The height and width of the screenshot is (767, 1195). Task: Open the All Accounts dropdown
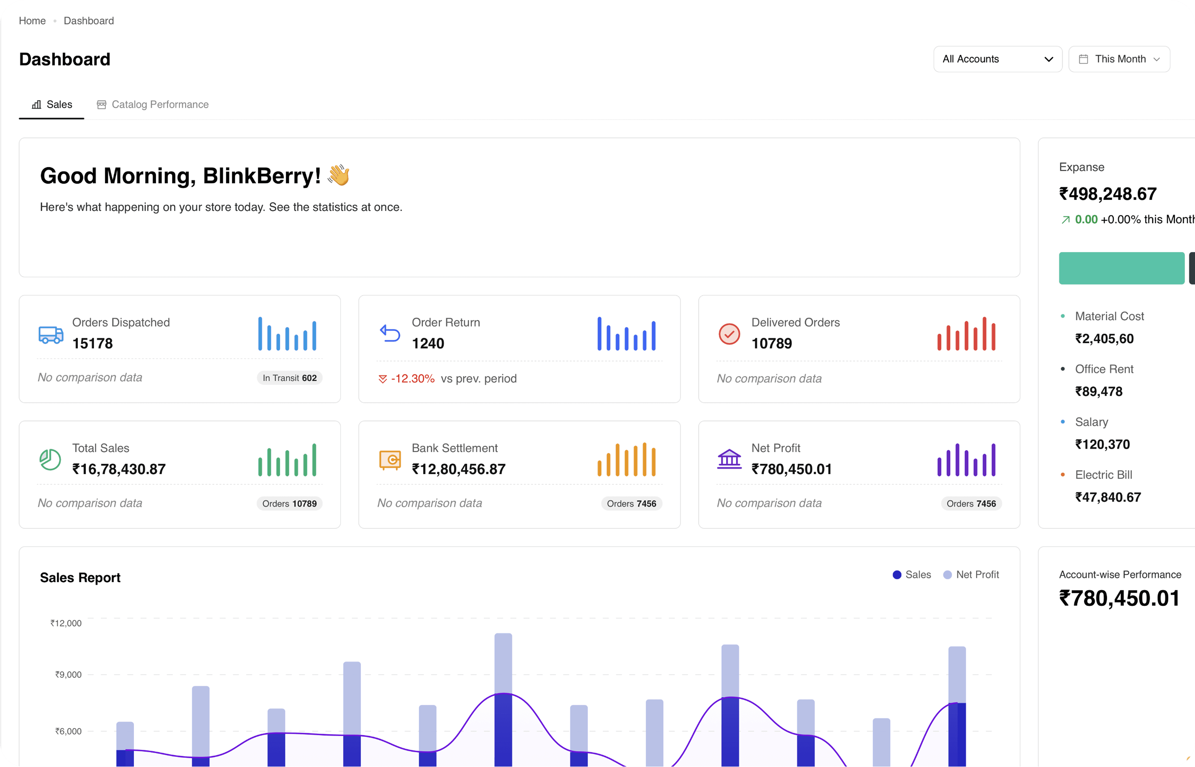point(998,59)
